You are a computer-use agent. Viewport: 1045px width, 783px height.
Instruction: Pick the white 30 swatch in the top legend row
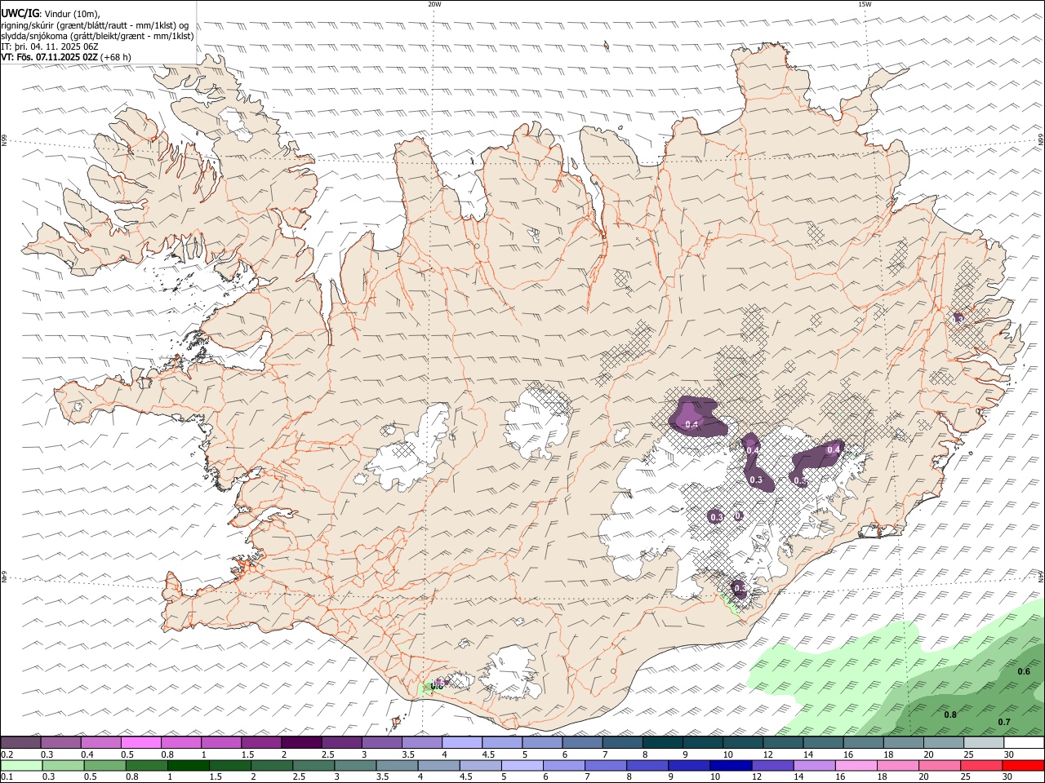pyautogui.click(x=1024, y=742)
